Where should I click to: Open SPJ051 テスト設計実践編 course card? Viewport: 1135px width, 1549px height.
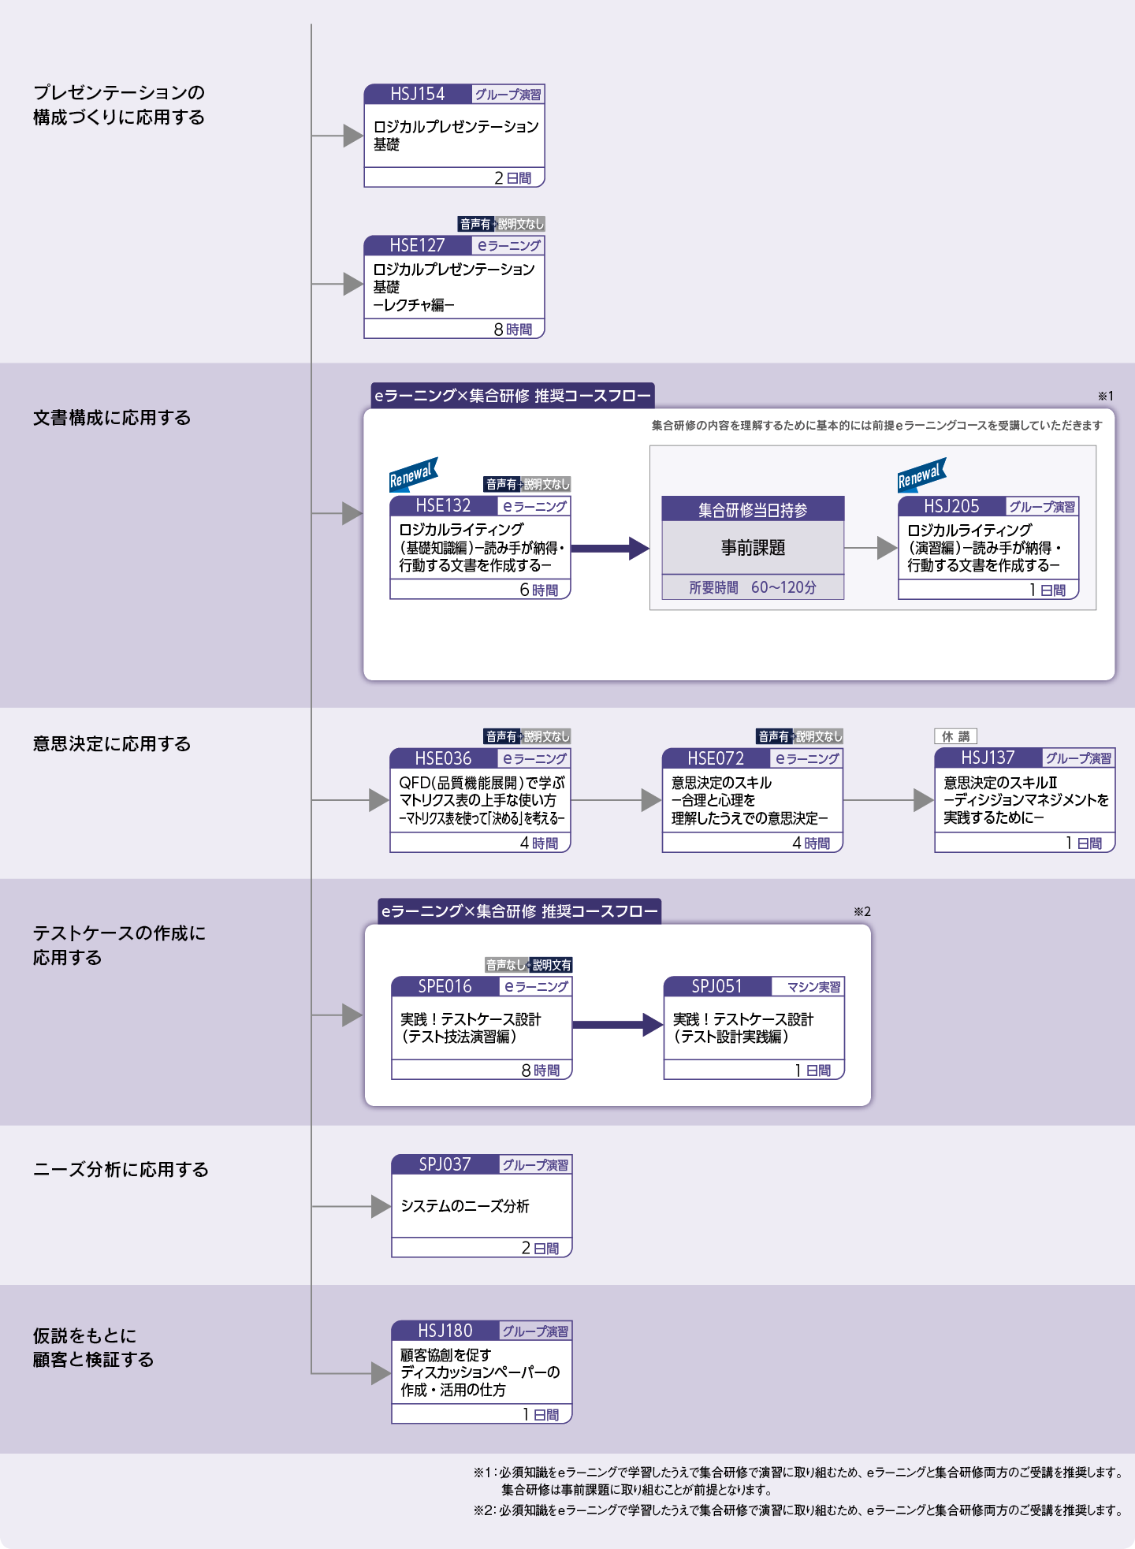coord(754,1028)
